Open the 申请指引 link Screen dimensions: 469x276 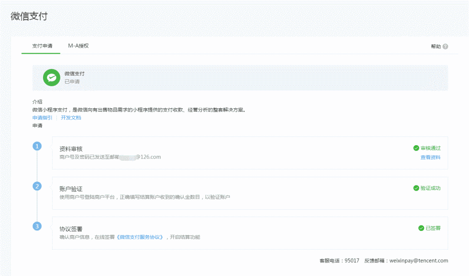(42, 117)
